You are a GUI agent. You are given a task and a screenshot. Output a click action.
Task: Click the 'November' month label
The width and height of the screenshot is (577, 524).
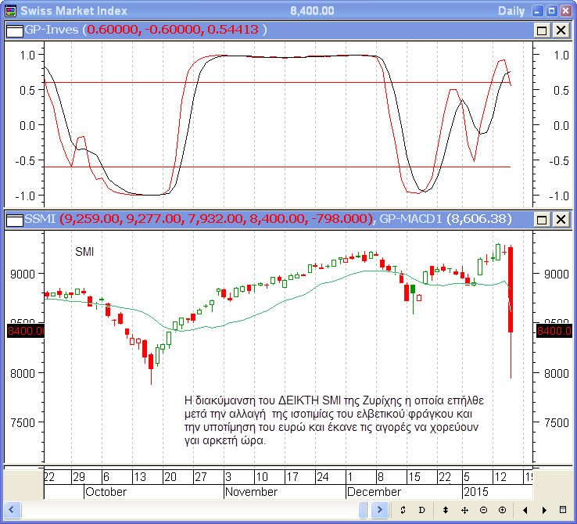coord(251,492)
